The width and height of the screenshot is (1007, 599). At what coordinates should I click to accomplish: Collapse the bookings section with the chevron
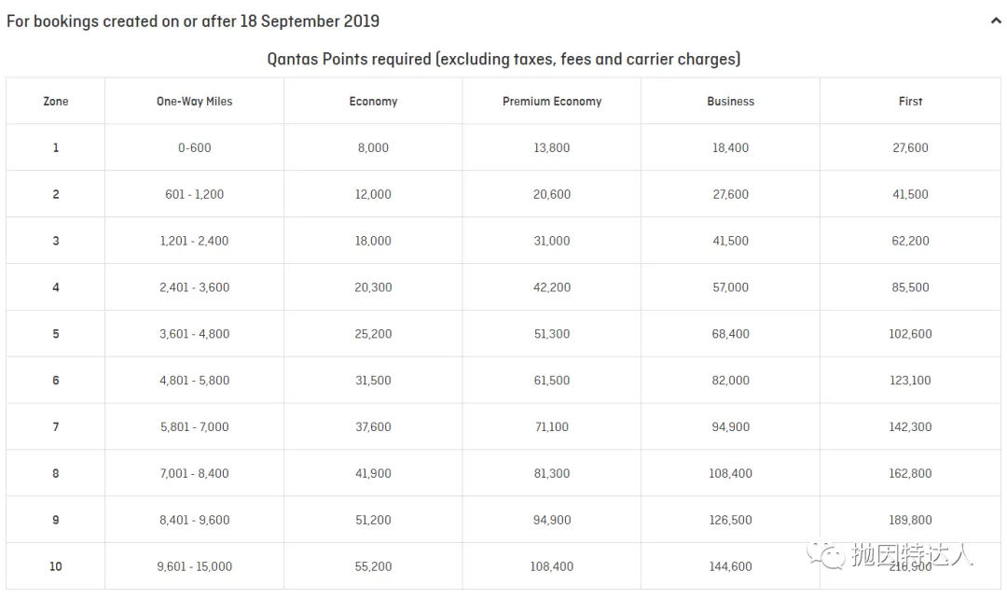996,21
